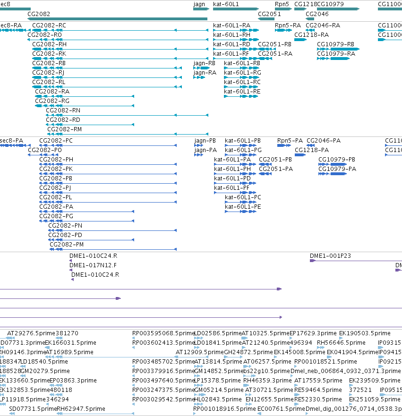Select the kat-60L1-RB transcript label

coord(242,63)
